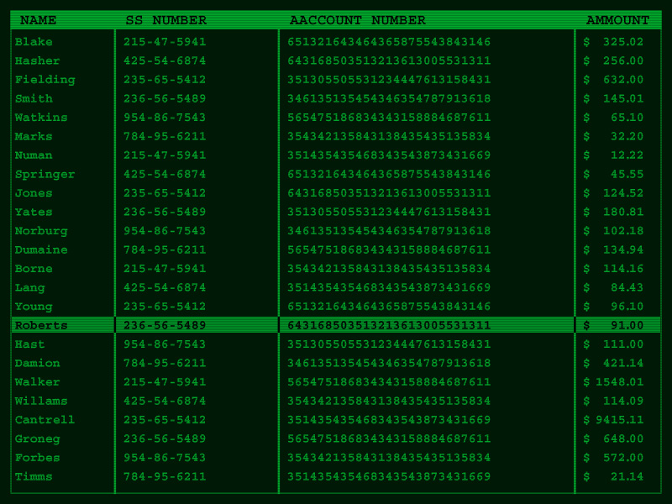Click the $ 9415.11 amount cell
Viewport: 672px width, 504px height.
(x=614, y=420)
